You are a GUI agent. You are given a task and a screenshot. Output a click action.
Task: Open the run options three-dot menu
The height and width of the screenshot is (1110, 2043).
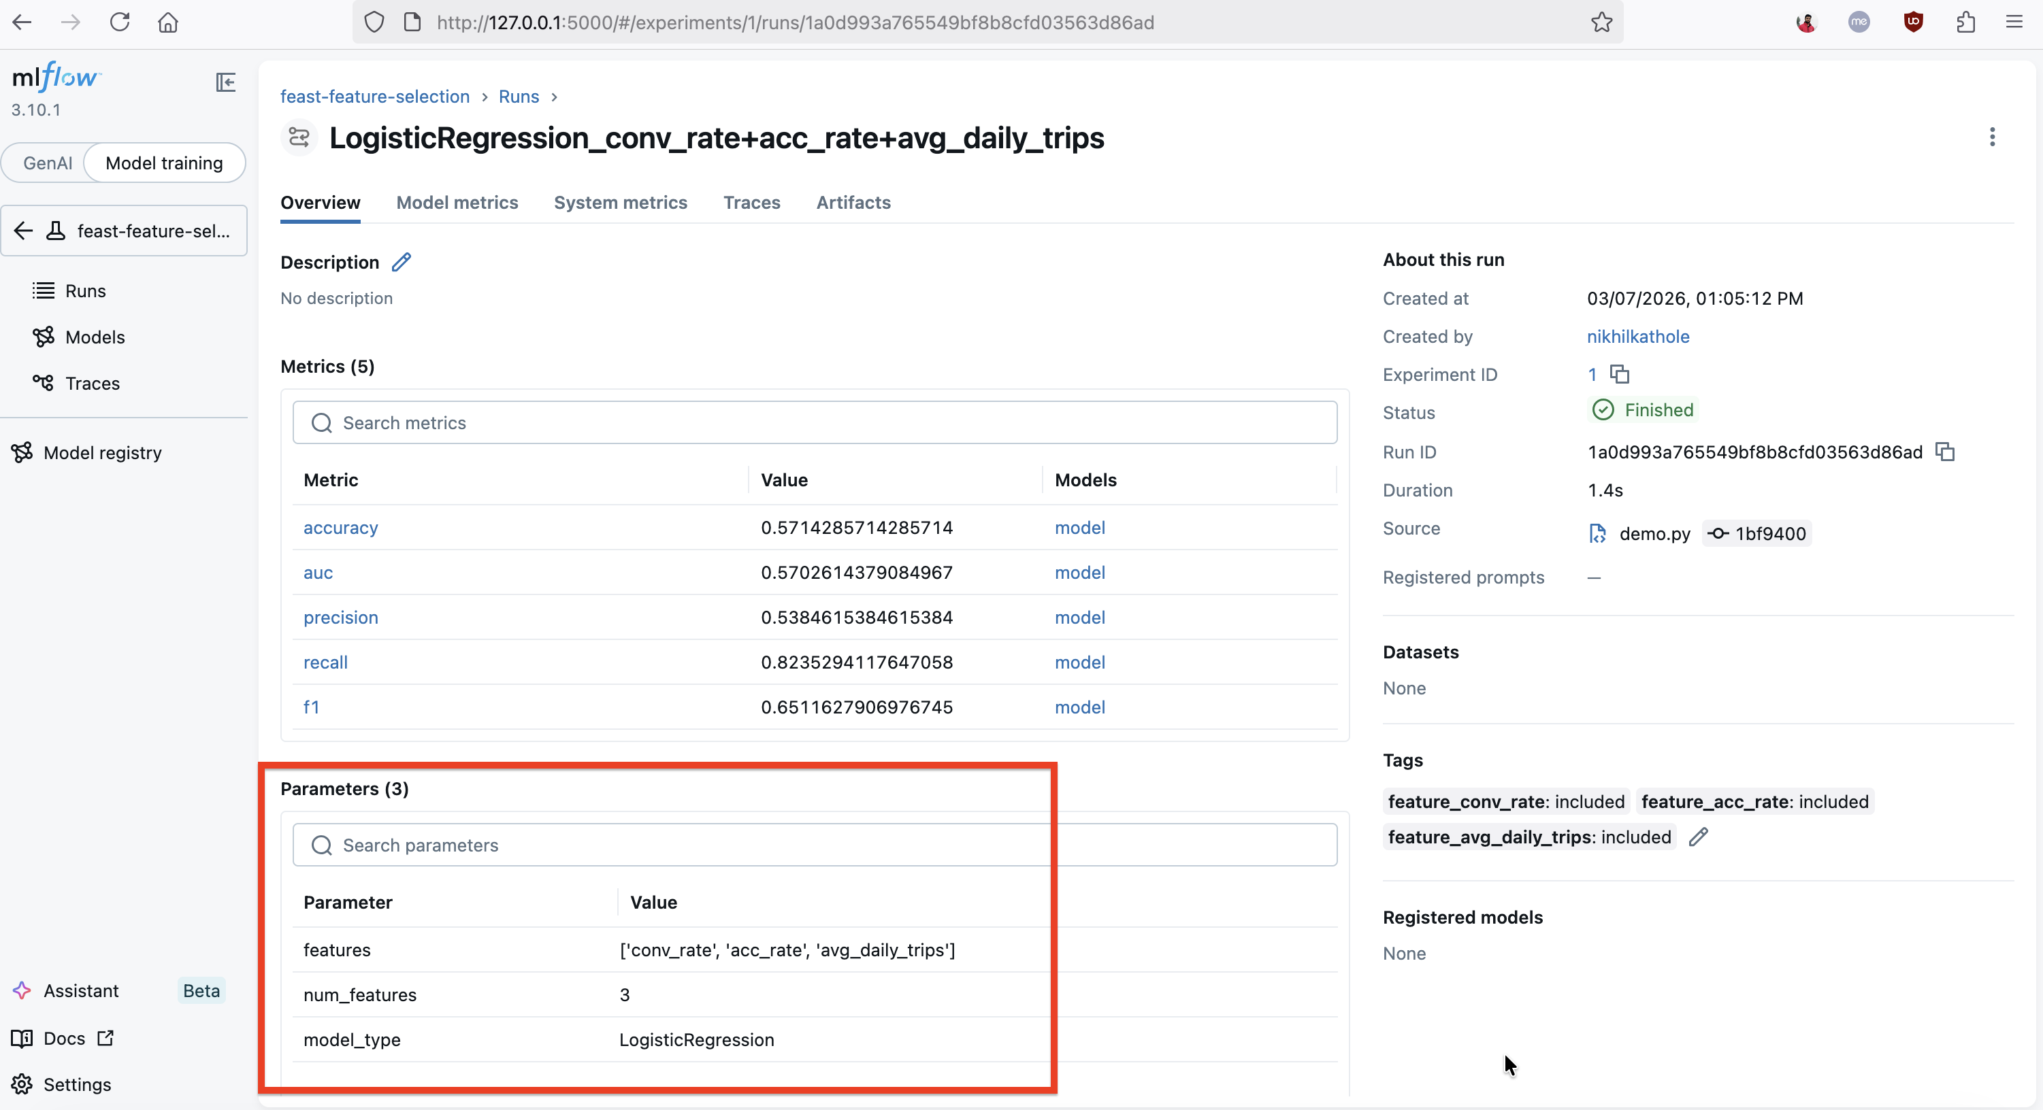(x=1993, y=137)
